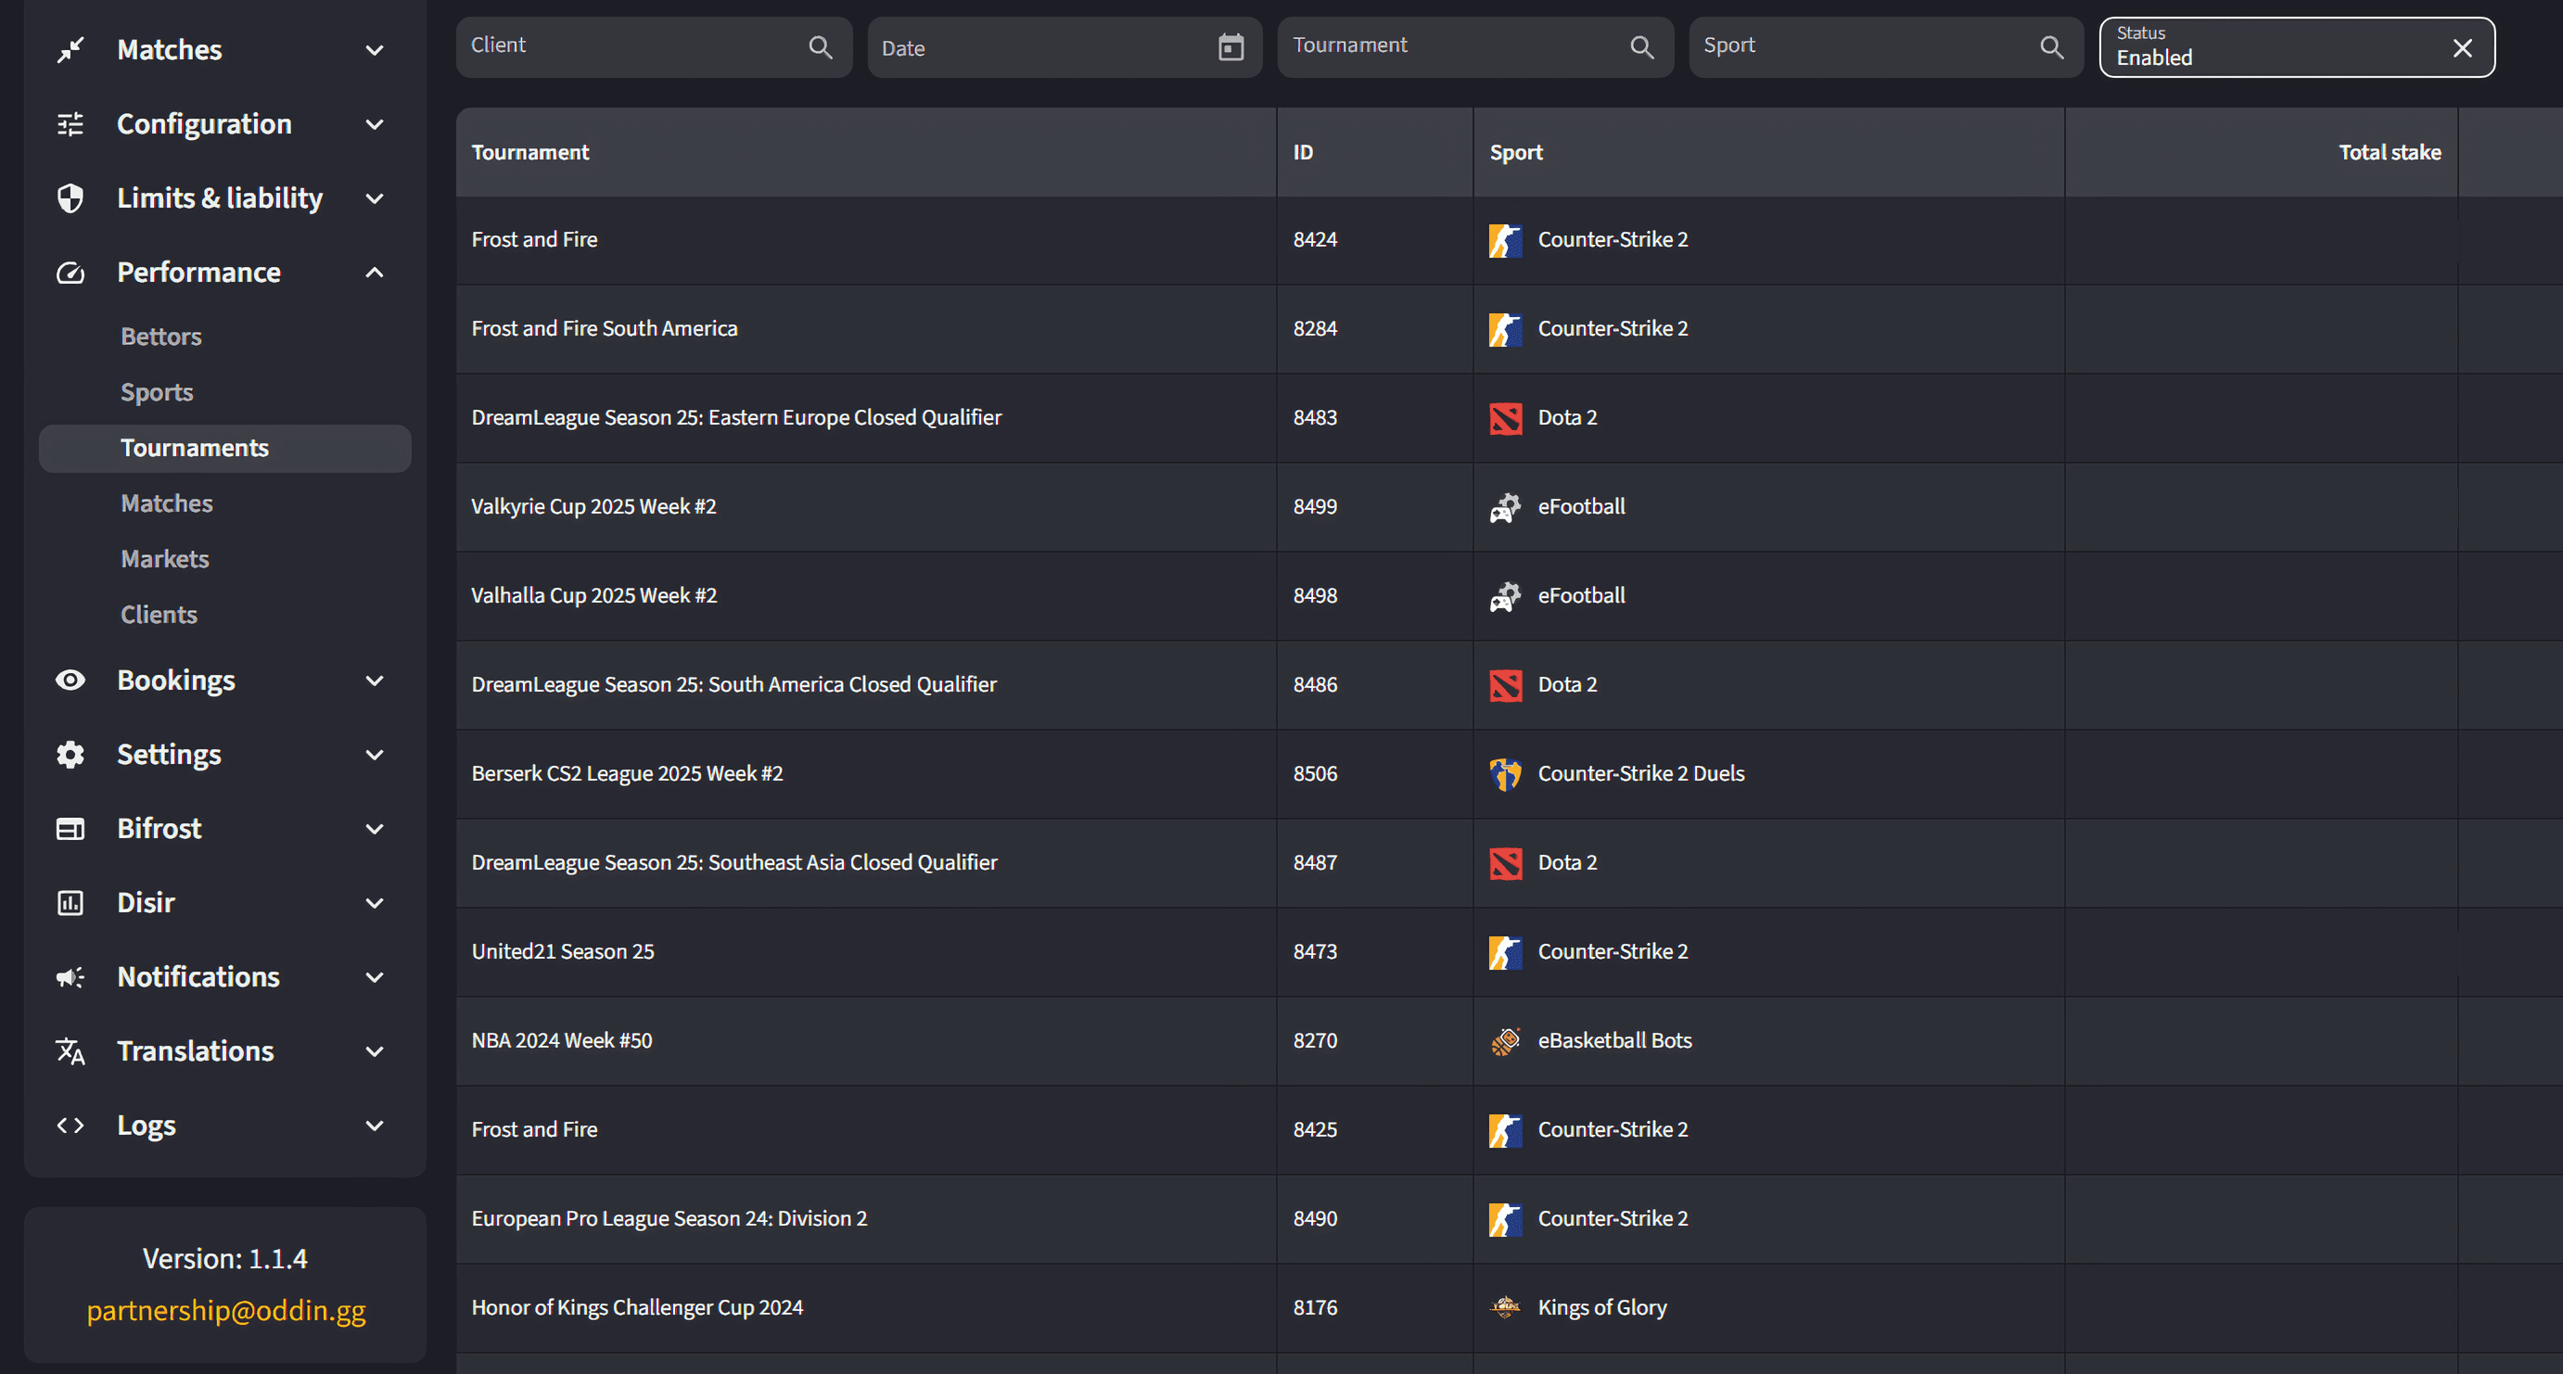Clear the Enabled status filter
The height and width of the screenshot is (1374, 2563).
(2462, 48)
